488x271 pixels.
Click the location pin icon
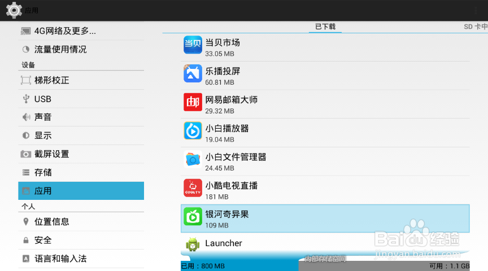click(x=26, y=221)
